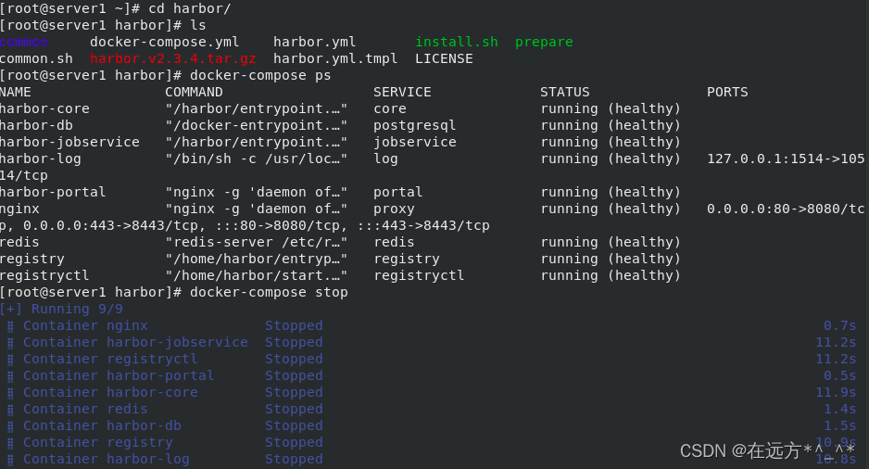Click the red harbor.v2.3.4.tar.gz filename

(x=173, y=58)
